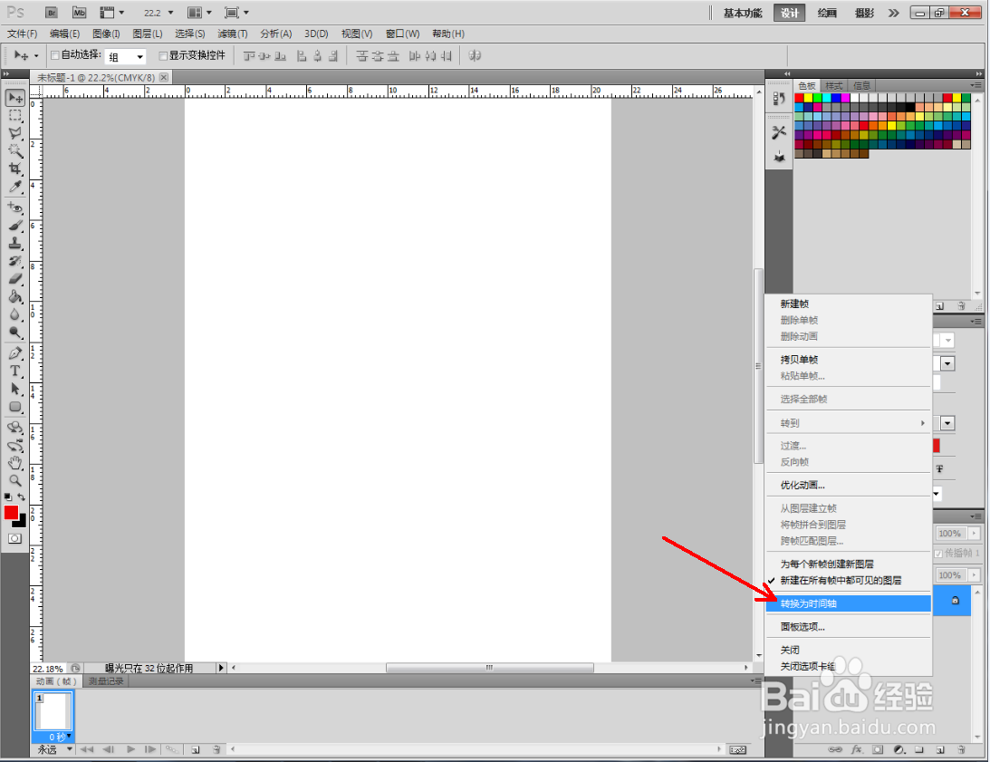
Task: Select the Polygonal Lasso tool
Action: click(15, 133)
